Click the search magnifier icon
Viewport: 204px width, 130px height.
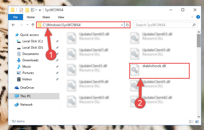pos(194,25)
